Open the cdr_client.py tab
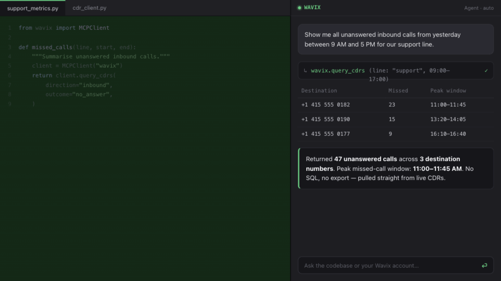This screenshot has height=281, width=501. [x=89, y=8]
